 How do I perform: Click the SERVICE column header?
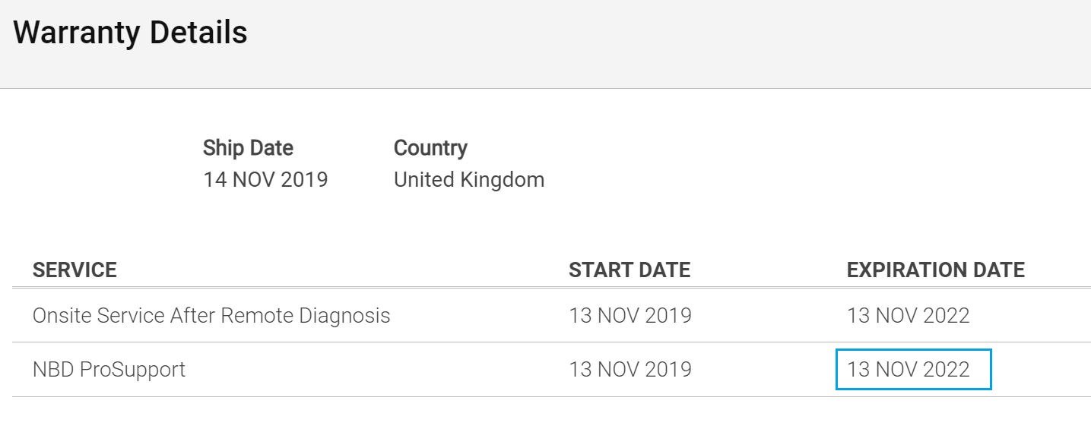(75, 270)
